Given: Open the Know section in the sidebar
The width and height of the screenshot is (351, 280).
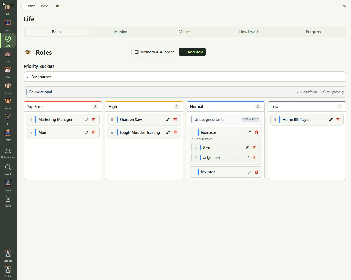Looking at the screenshot, I should point(8,104).
